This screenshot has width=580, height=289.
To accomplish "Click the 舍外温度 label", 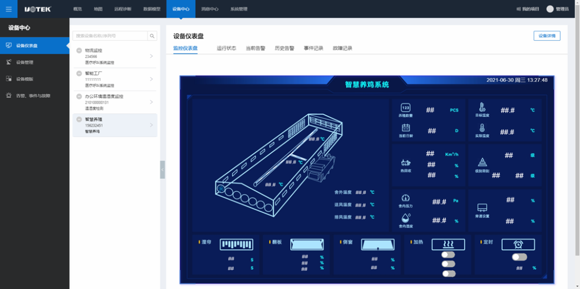I will tap(343, 192).
